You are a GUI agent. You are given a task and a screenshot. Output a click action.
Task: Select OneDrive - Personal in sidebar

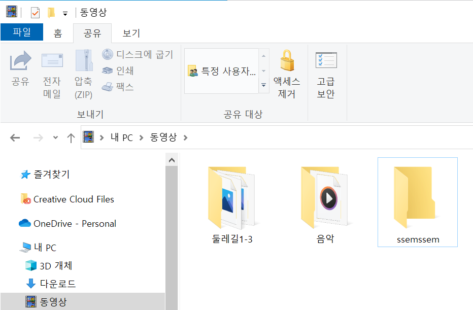click(x=67, y=223)
